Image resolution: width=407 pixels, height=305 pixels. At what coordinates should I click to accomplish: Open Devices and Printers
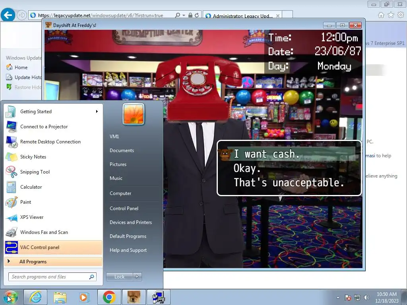[x=130, y=222]
